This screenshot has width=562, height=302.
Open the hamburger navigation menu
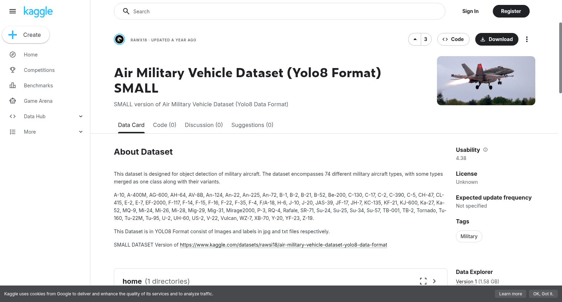point(13,11)
